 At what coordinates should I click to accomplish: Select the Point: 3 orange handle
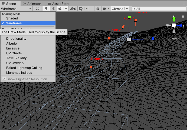91,67
